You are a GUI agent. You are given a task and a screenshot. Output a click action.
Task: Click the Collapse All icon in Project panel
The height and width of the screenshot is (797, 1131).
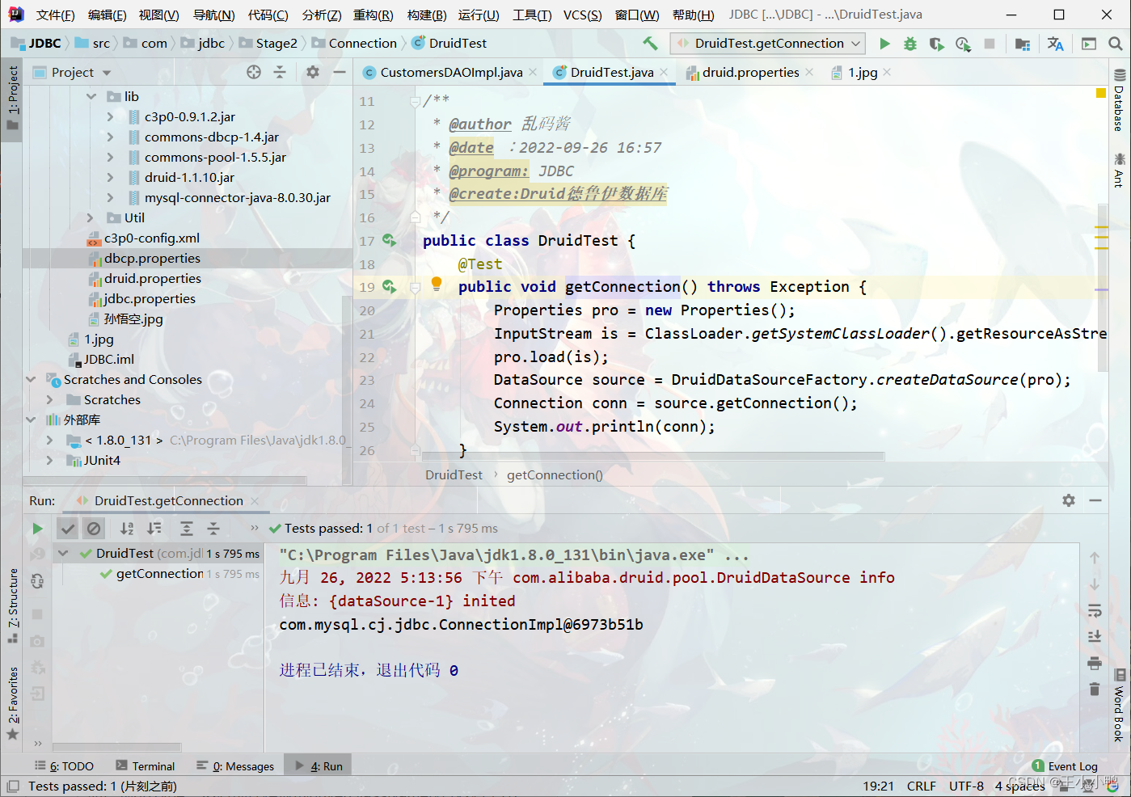point(280,72)
